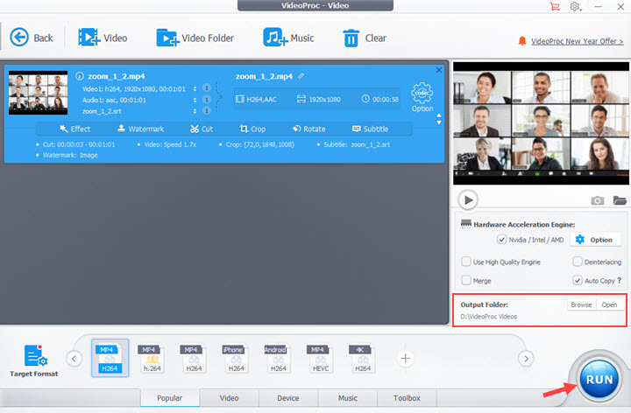Open hardware acceleration Option button
The width and height of the screenshot is (631, 413).
594,240
